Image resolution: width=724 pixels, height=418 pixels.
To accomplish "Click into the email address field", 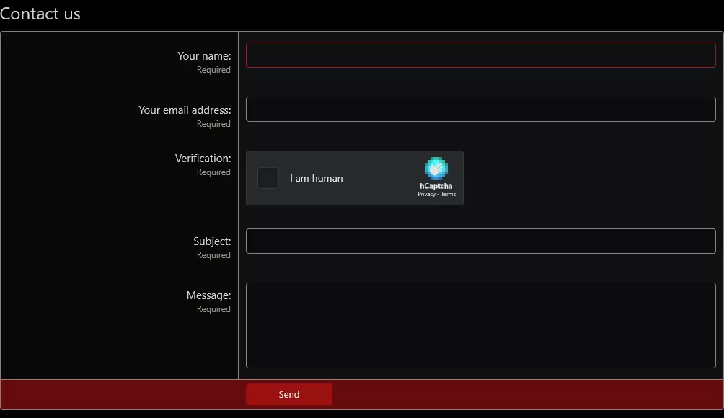I will tap(480, 110).
